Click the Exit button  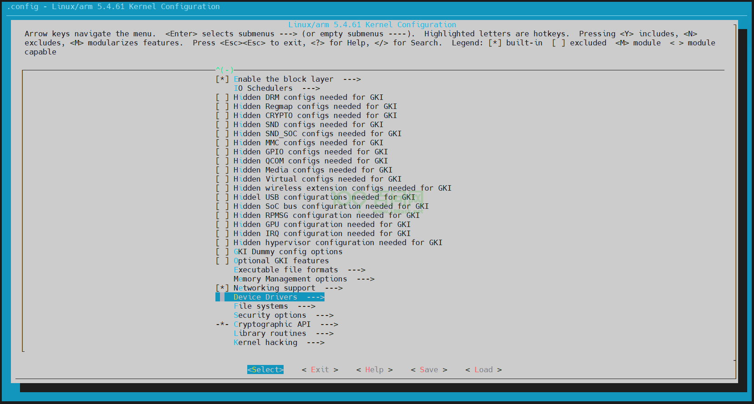coord(320,370)
